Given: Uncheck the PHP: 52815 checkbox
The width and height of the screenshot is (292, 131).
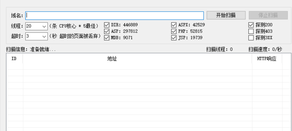Looking at the screenshot, I should [x=174, y=31].
